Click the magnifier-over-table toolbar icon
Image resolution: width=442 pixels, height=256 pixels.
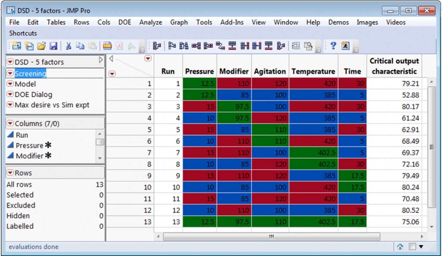pyautogui.click(x=308, y=46)
